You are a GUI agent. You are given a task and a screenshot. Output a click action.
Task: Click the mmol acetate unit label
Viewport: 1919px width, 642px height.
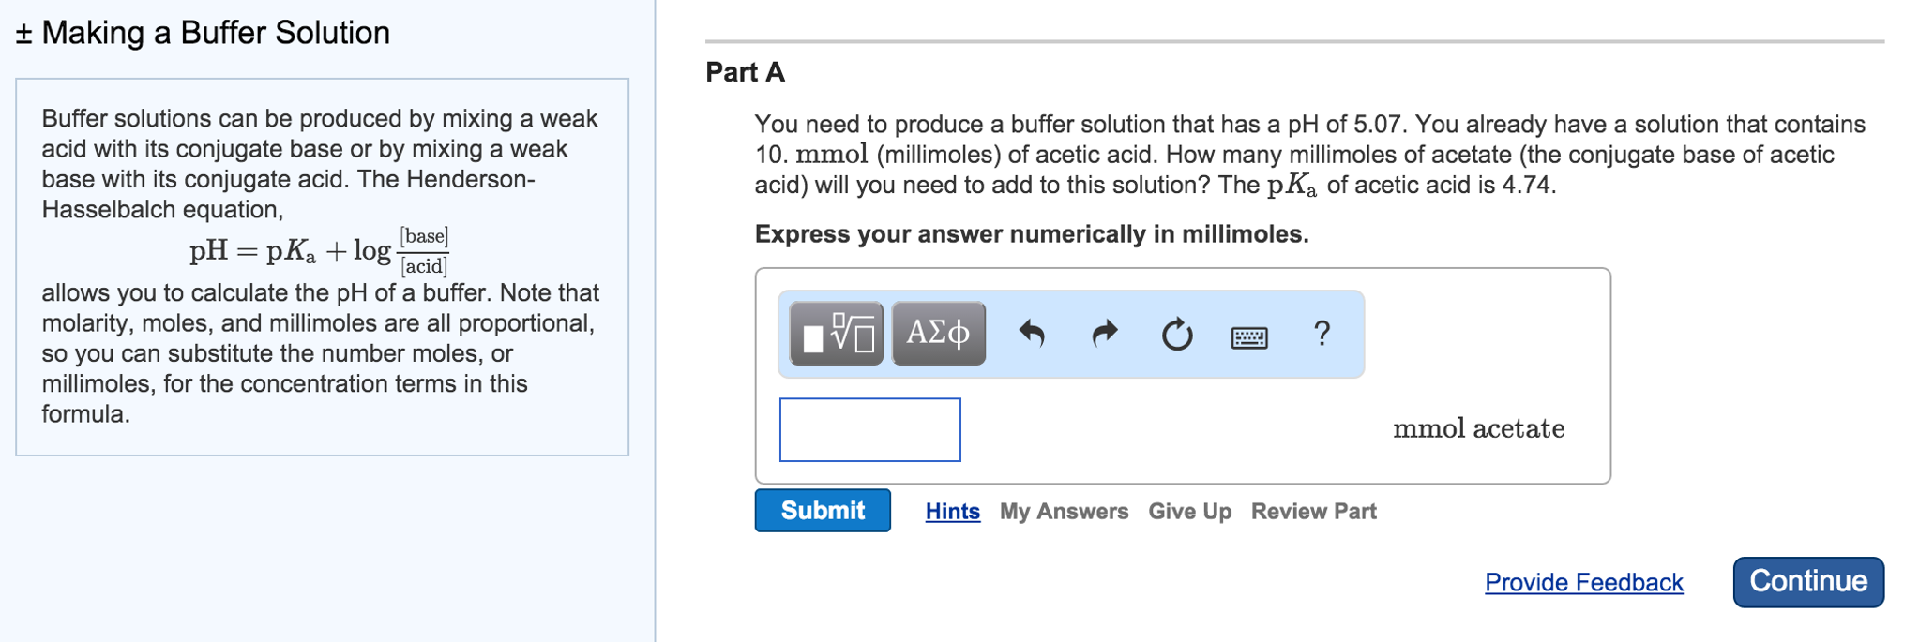pos(1478,428)
